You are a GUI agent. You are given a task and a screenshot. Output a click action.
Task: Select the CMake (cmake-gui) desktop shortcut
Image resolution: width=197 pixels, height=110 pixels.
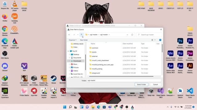[14, 43]
